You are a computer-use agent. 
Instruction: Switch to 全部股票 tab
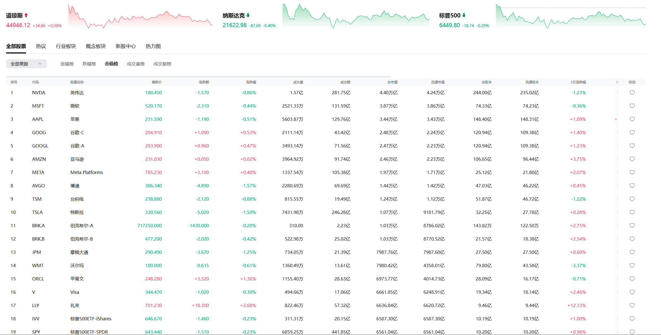(16, 46)
